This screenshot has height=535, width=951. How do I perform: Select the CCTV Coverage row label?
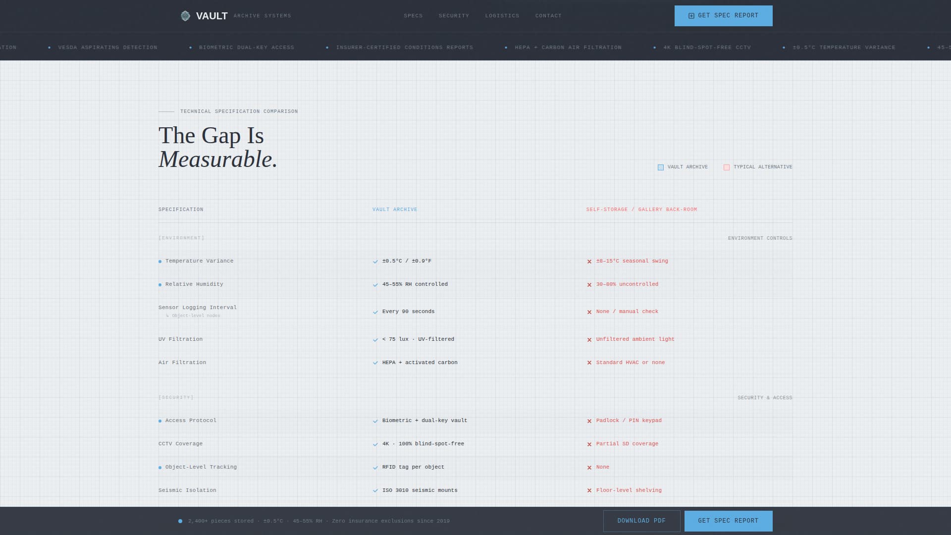tap(180, 444)
